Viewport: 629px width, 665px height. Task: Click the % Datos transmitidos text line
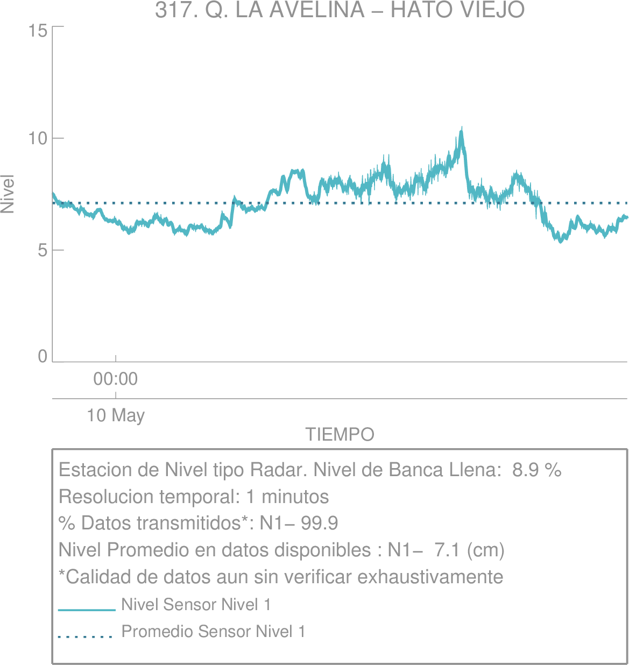tap(198, 523)
